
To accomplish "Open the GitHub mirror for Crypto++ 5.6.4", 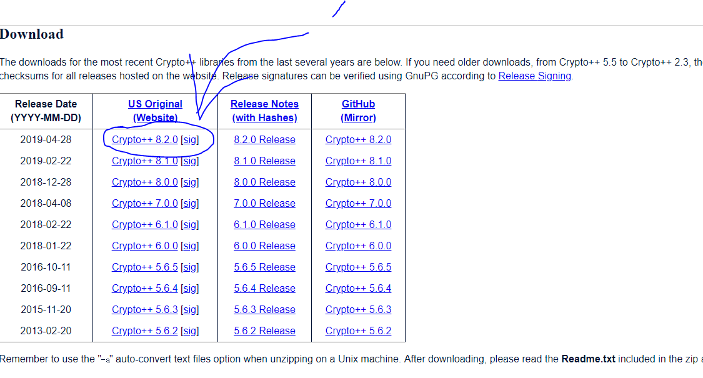I will point(358,288).
